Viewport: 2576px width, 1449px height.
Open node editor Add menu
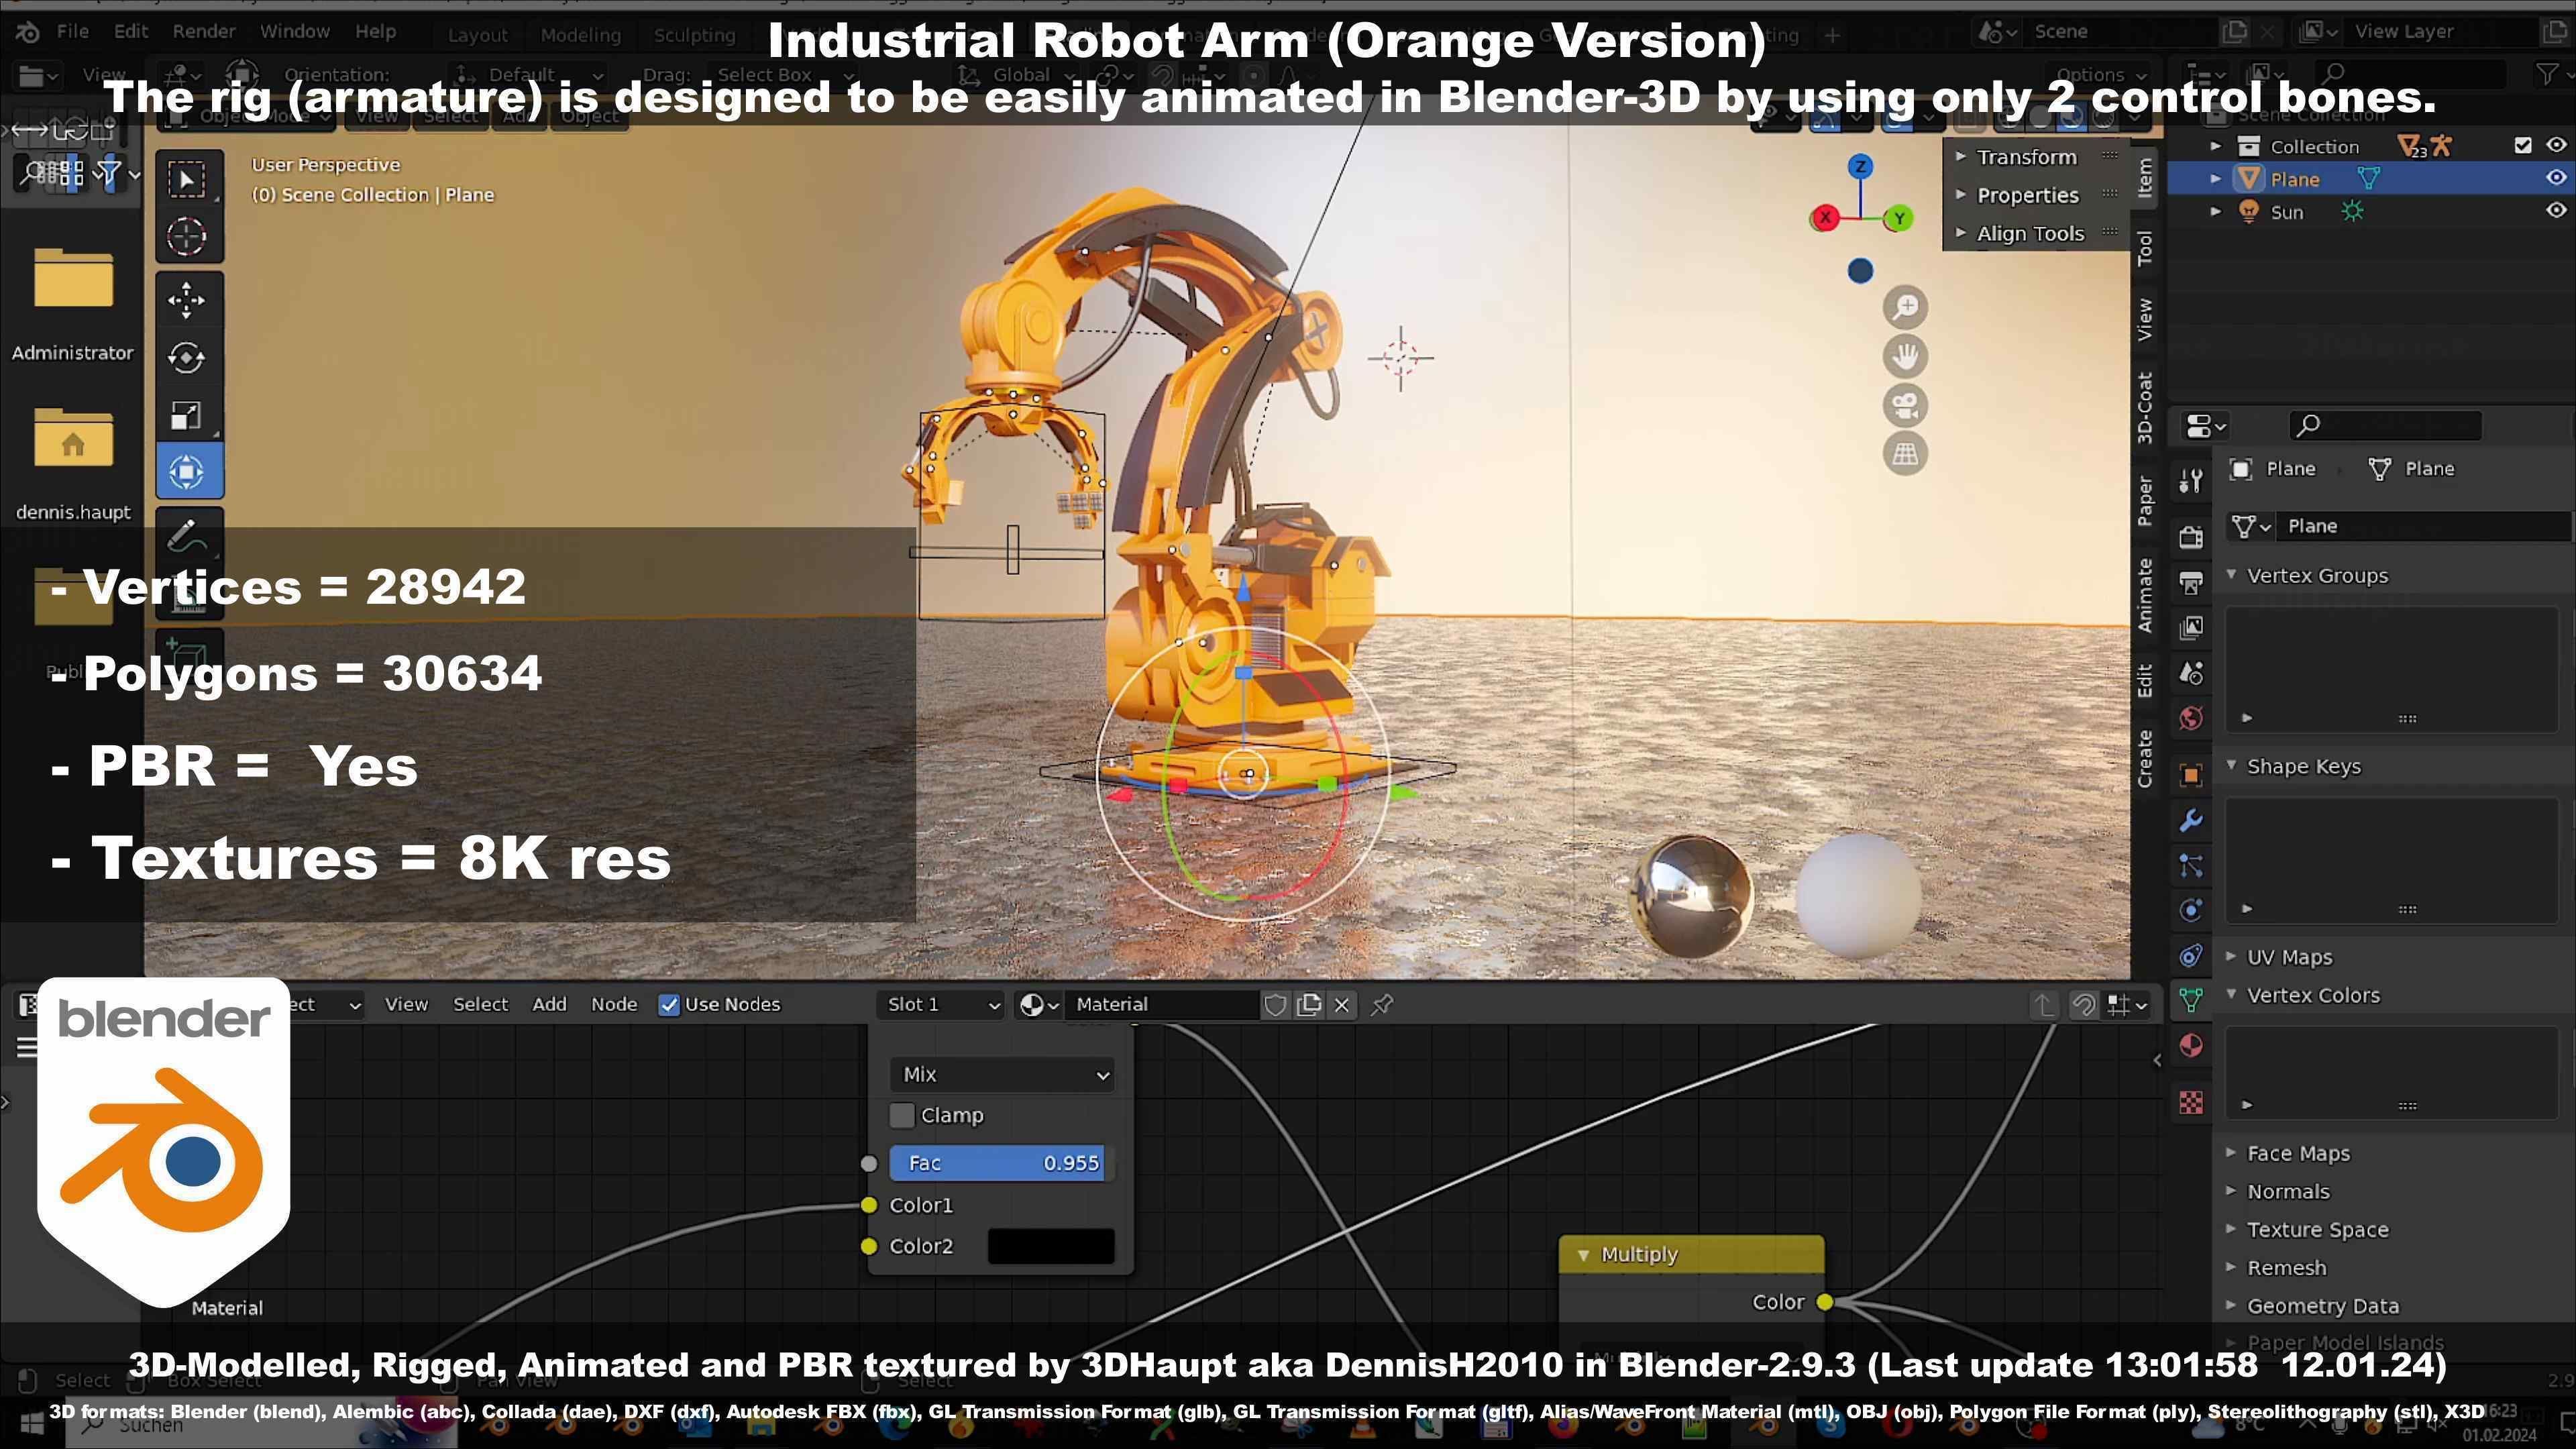click(549, 1005)
